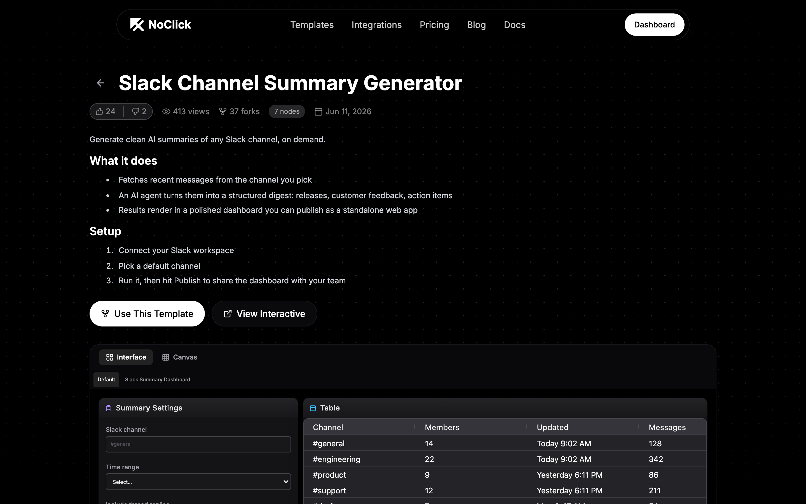Open Integrations in the top navigation
This screenshot has height=504, width=806.
(376, 25)
